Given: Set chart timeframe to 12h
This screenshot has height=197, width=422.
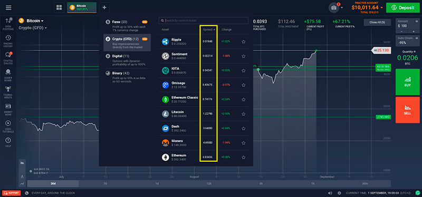Looking at the screenshot, I should point(209,183).
